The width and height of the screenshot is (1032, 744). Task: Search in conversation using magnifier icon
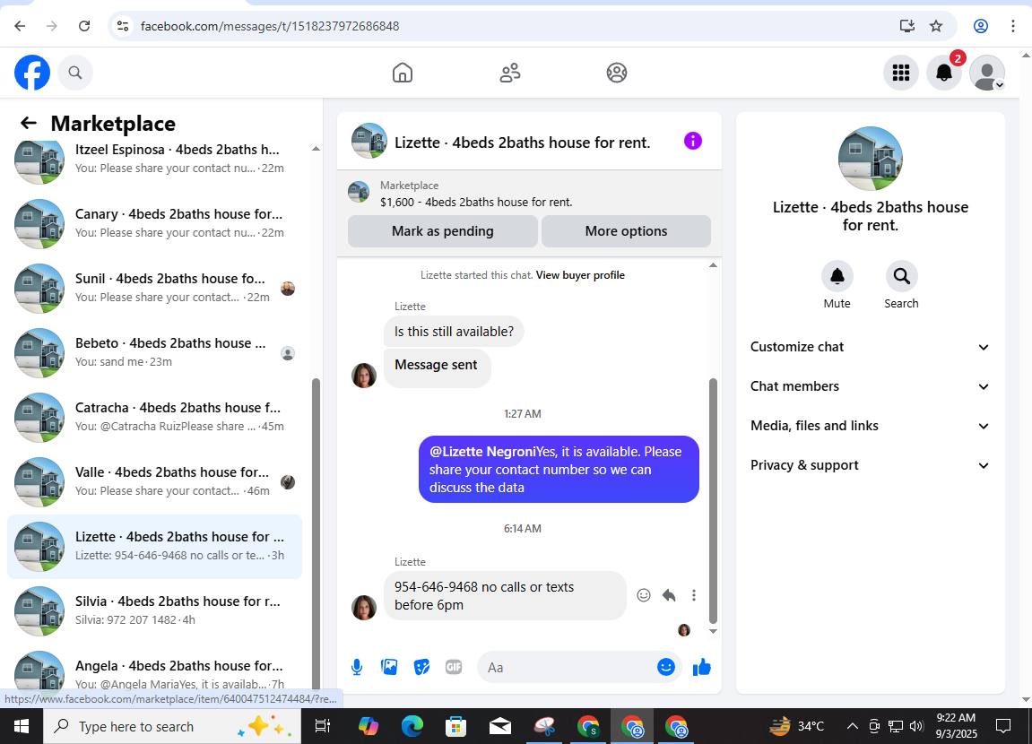click(902, 276)
